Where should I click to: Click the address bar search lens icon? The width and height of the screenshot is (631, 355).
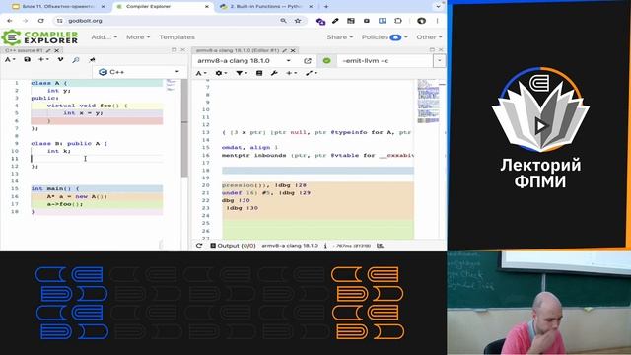pyautogui.click(x=283, y=21)
